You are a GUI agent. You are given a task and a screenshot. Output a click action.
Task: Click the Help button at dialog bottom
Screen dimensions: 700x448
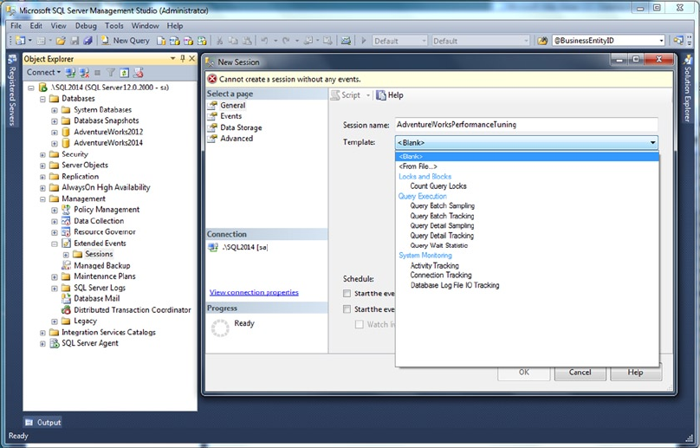click(x=635, y=372)
